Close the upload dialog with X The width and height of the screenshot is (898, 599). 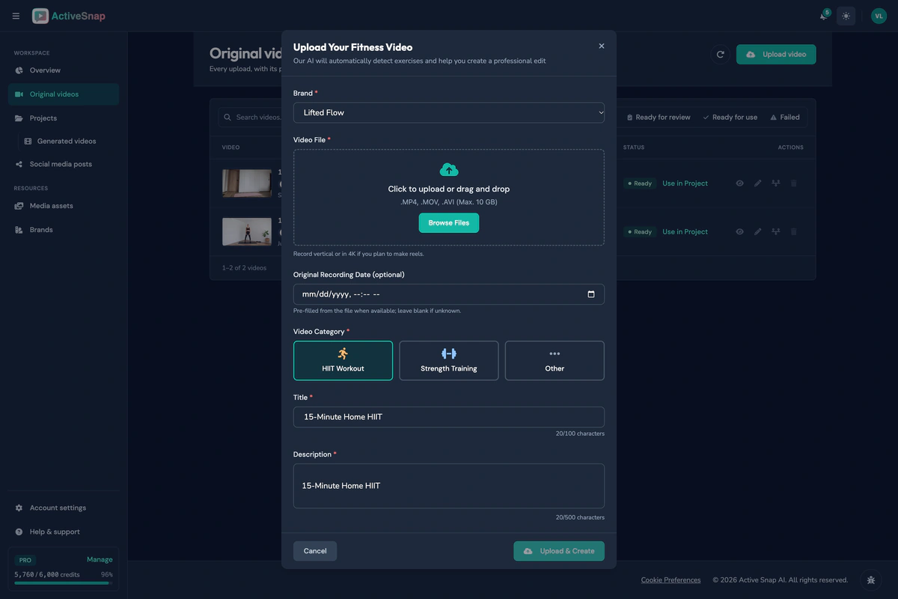point(602,46)
